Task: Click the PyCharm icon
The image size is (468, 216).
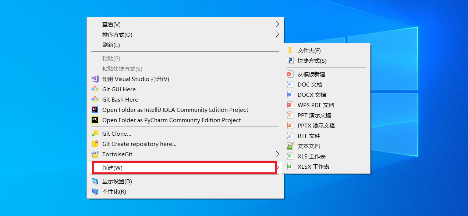Action: [x=95, y=120]
